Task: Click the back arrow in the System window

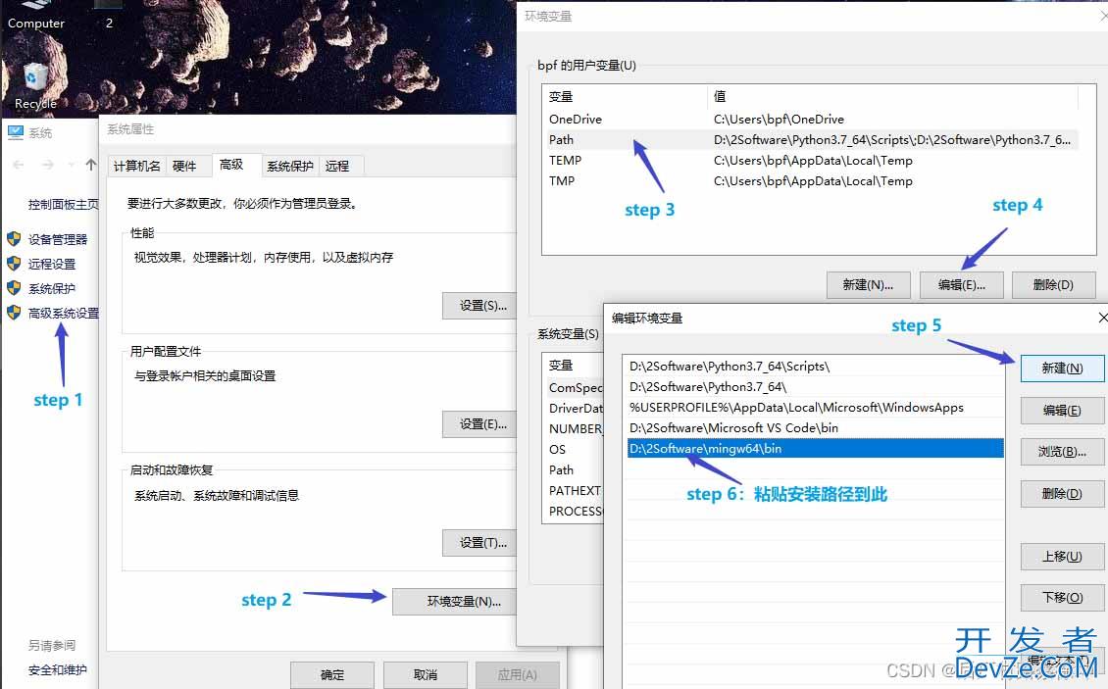Action: point(19,165)
